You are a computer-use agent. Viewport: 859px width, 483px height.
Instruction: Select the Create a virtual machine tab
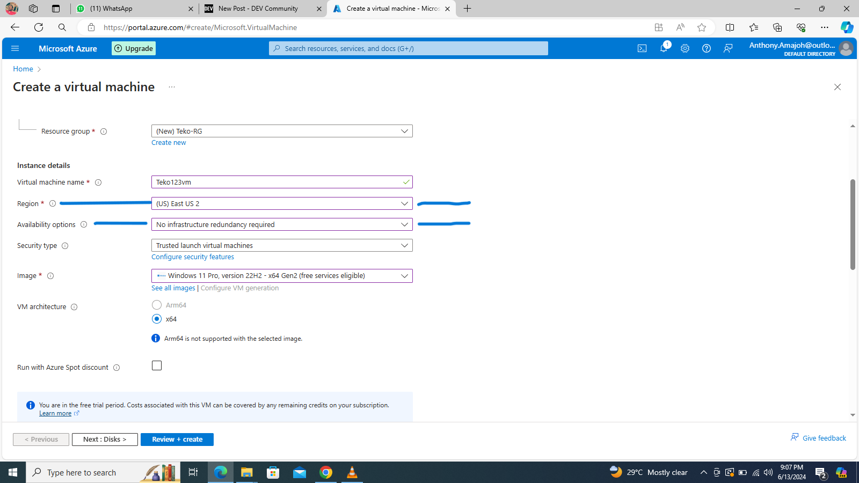(x=392, y=9)
